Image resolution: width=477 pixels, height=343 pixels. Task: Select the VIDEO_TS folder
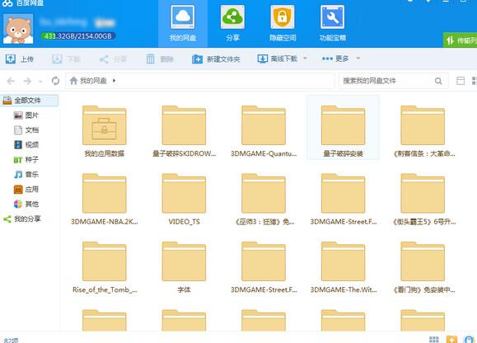(184, 199)
